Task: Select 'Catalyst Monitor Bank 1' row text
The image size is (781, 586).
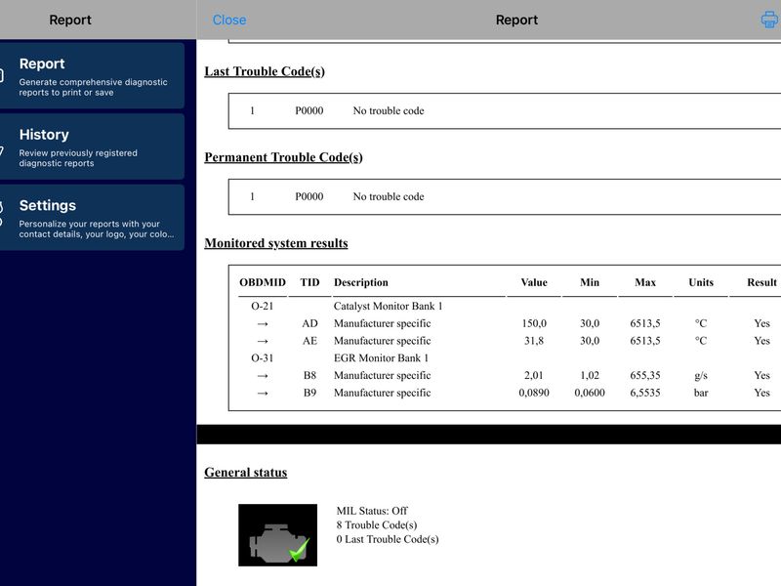Action: (388, 306)
